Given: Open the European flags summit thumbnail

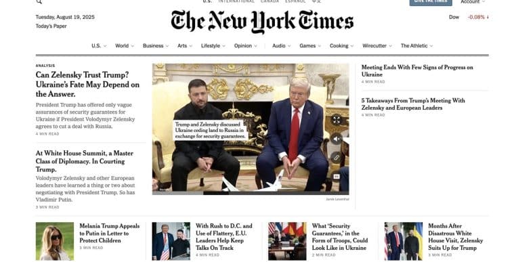Looking at the screenshot, I should [287, 241].
